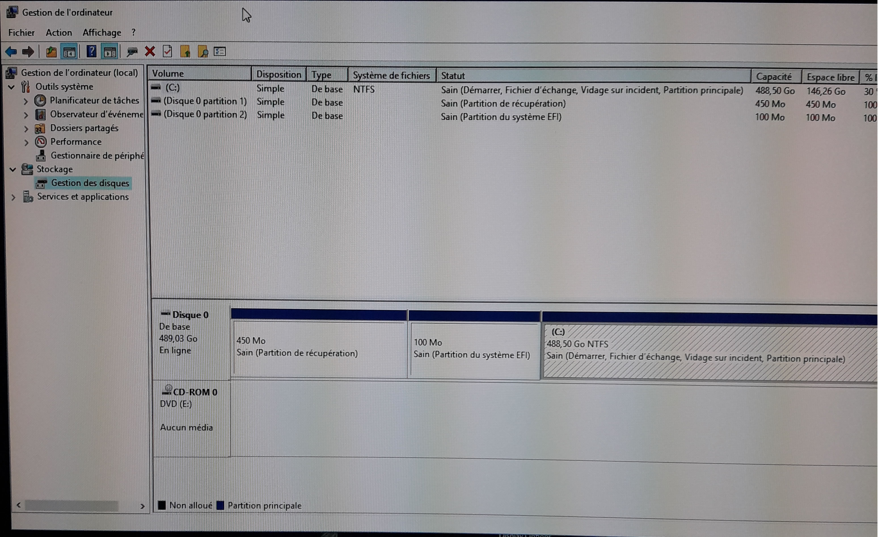This screenshot has height=537, width=878.
Task: Expand Dossiers partagés node
Action: click(26, 129)
